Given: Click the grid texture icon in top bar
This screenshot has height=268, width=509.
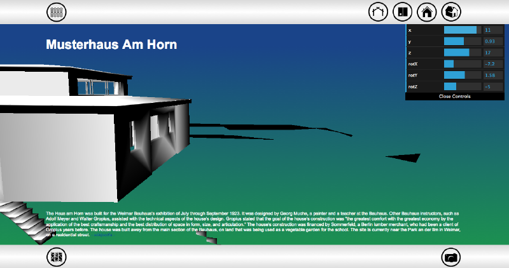Looking at the screenshot, I should click(57, 12).
